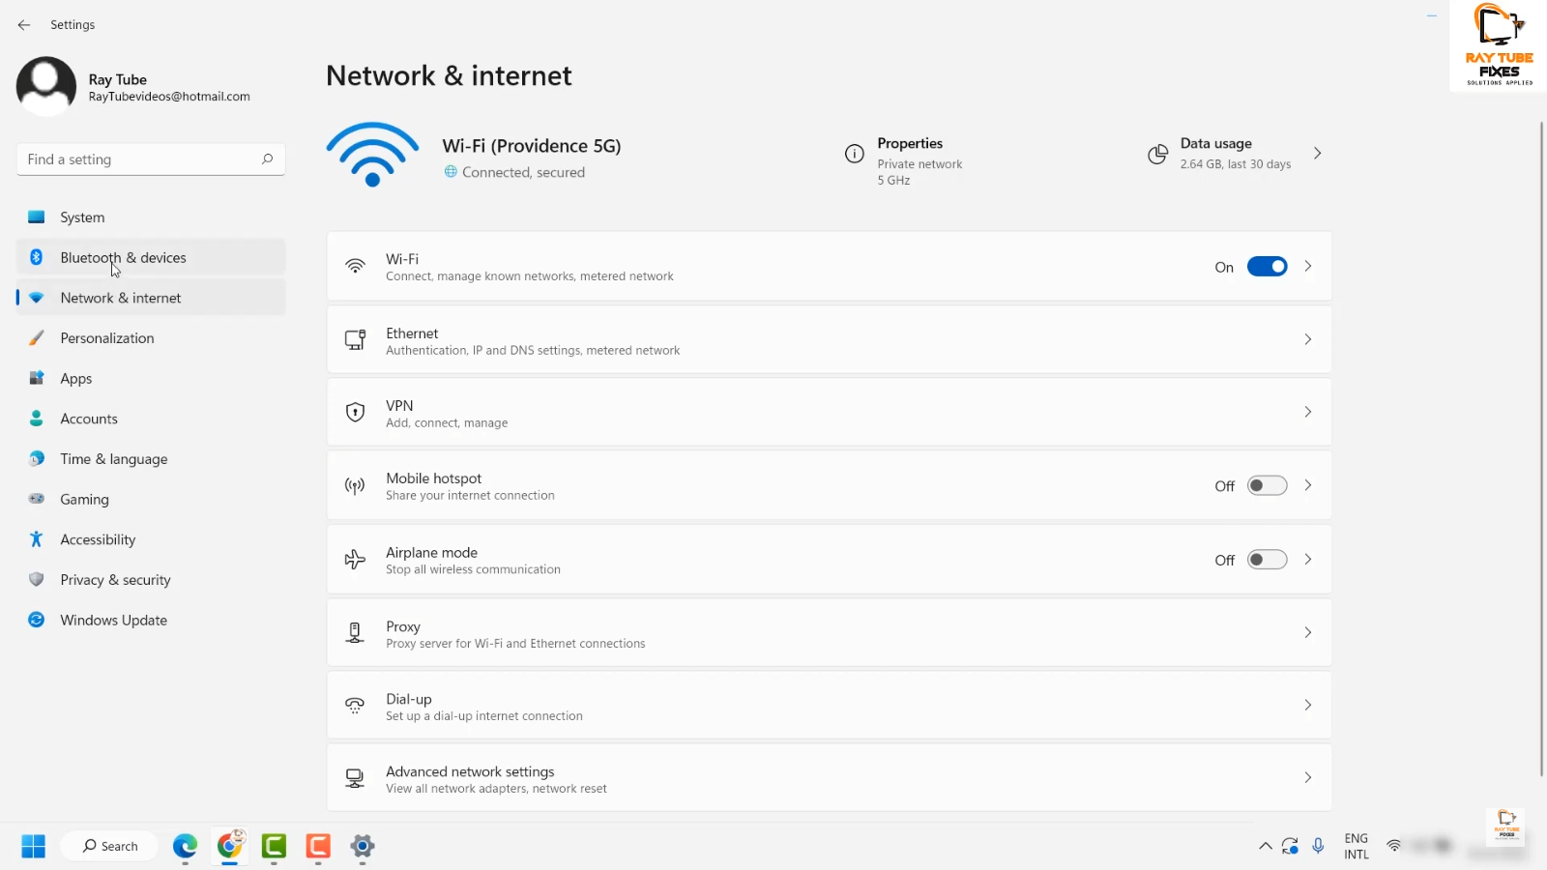Viewport: 1547px width, 870px height.
Task: Click the Properties info icon
Action: pos(854,154)
